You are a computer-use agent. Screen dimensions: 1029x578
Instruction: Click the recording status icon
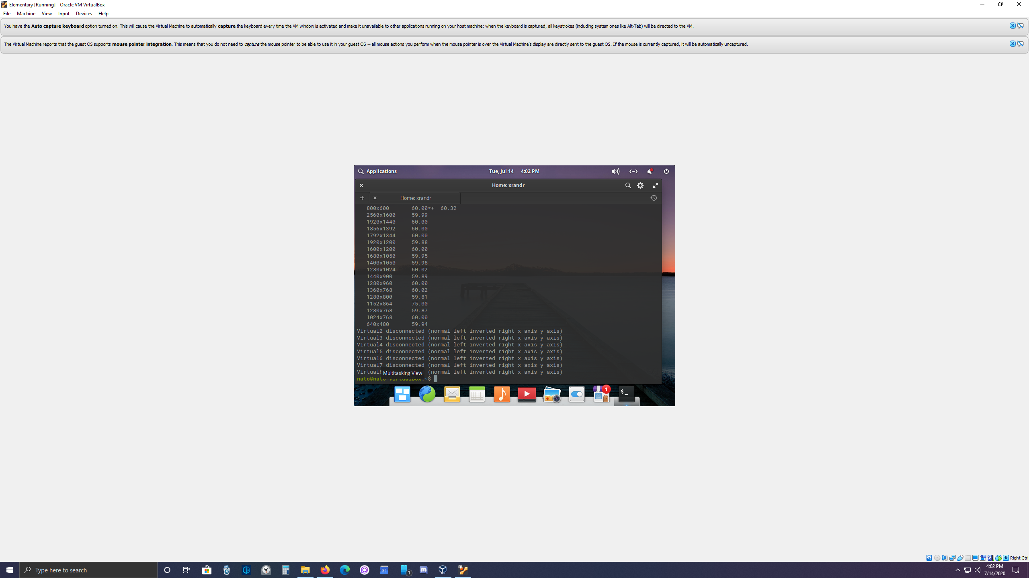pos(983,558)
